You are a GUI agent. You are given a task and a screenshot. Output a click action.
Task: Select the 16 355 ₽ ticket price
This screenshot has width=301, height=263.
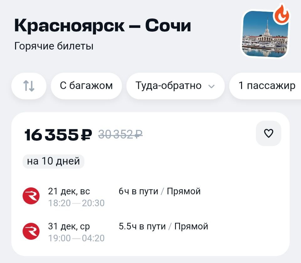point(58,134)
